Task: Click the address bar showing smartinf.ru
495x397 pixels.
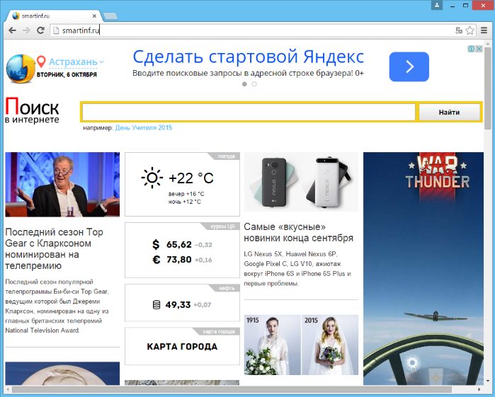Action: point(253,30)
